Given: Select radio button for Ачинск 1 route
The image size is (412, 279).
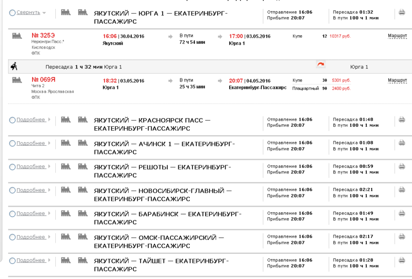Looking at the screenshot, I should 13,143.
